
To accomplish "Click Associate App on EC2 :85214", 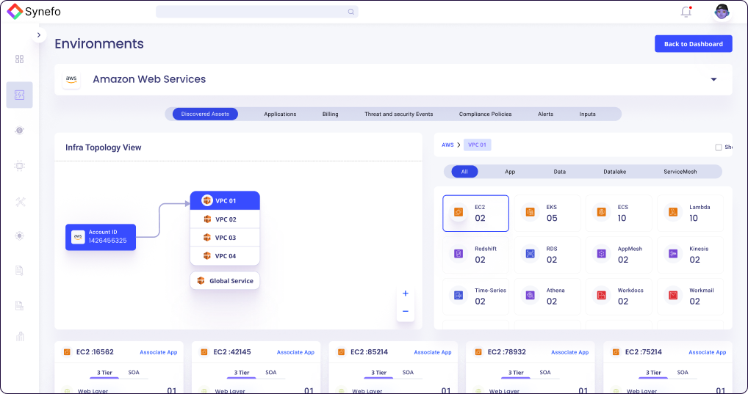I will tap(433, 352).
